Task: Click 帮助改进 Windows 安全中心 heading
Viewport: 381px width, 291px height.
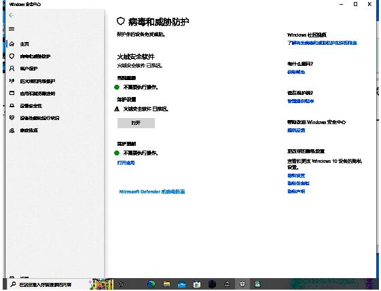Action: (x=316, y=122)
